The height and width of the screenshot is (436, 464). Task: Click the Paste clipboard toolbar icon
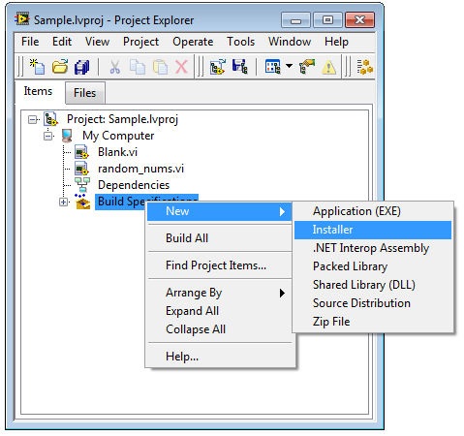(x=160, y=67)
